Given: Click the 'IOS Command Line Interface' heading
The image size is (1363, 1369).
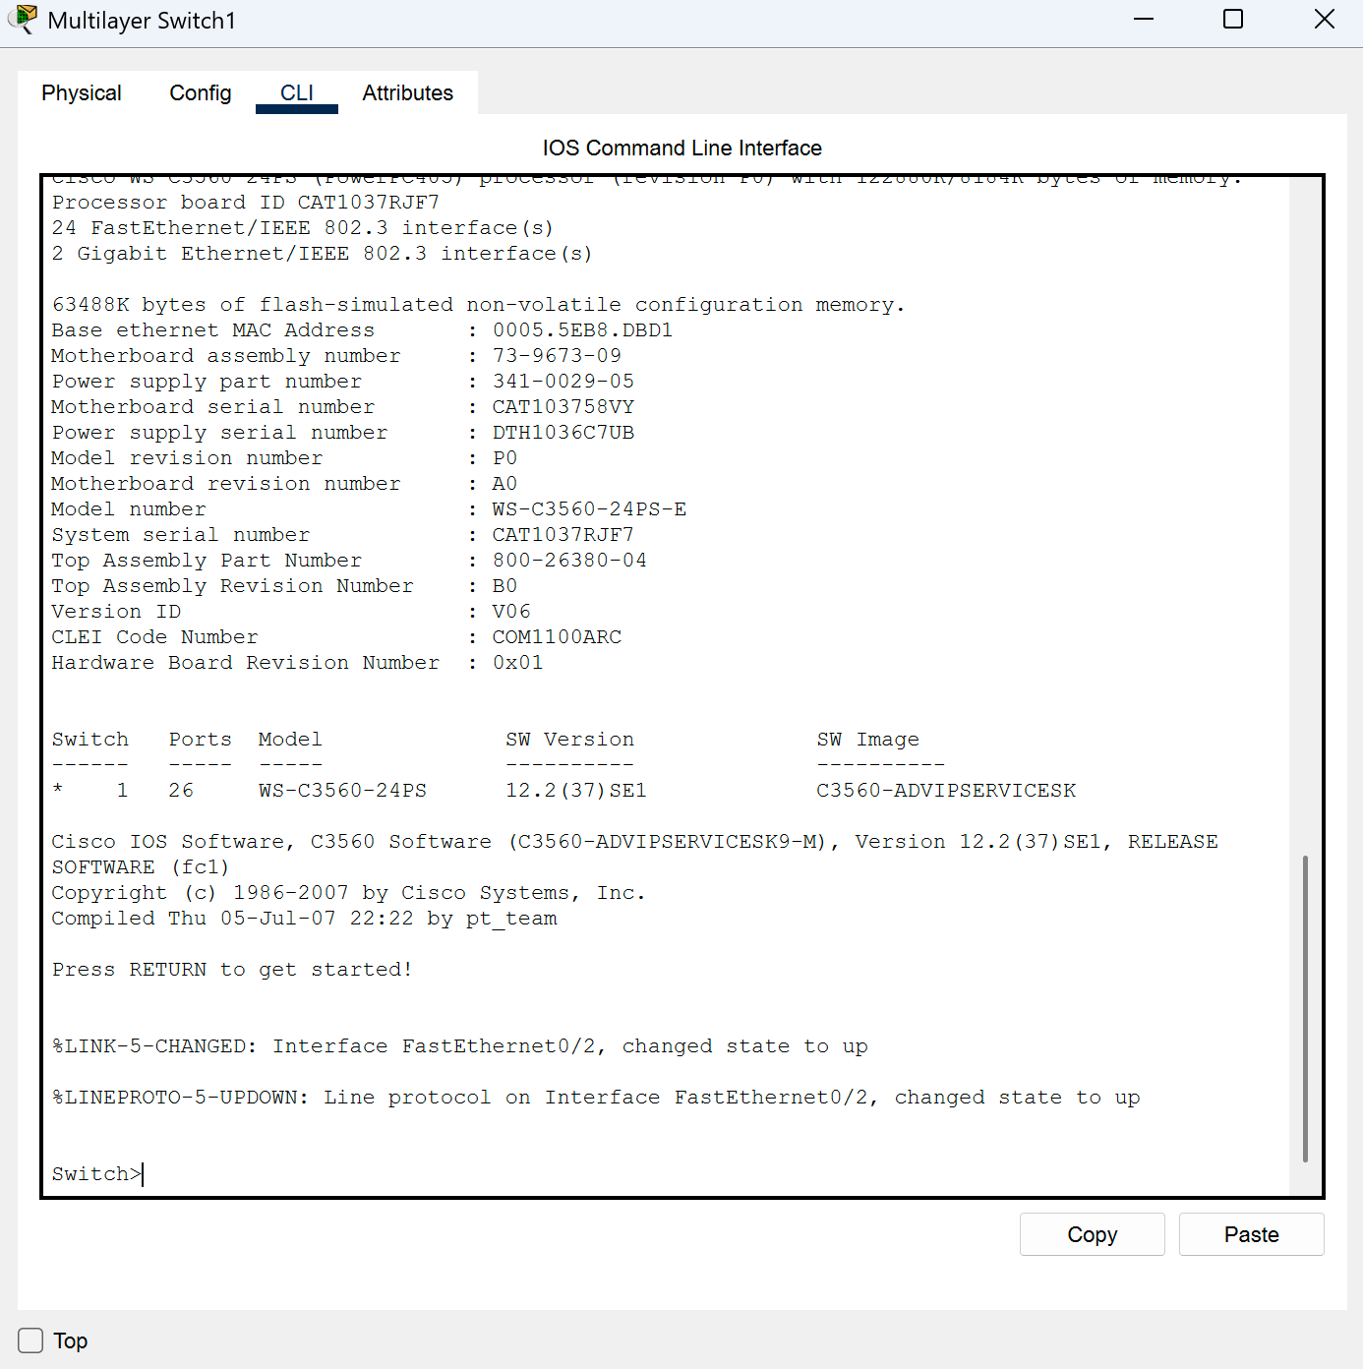Looking at the screenshot, I should pos(681,148).
